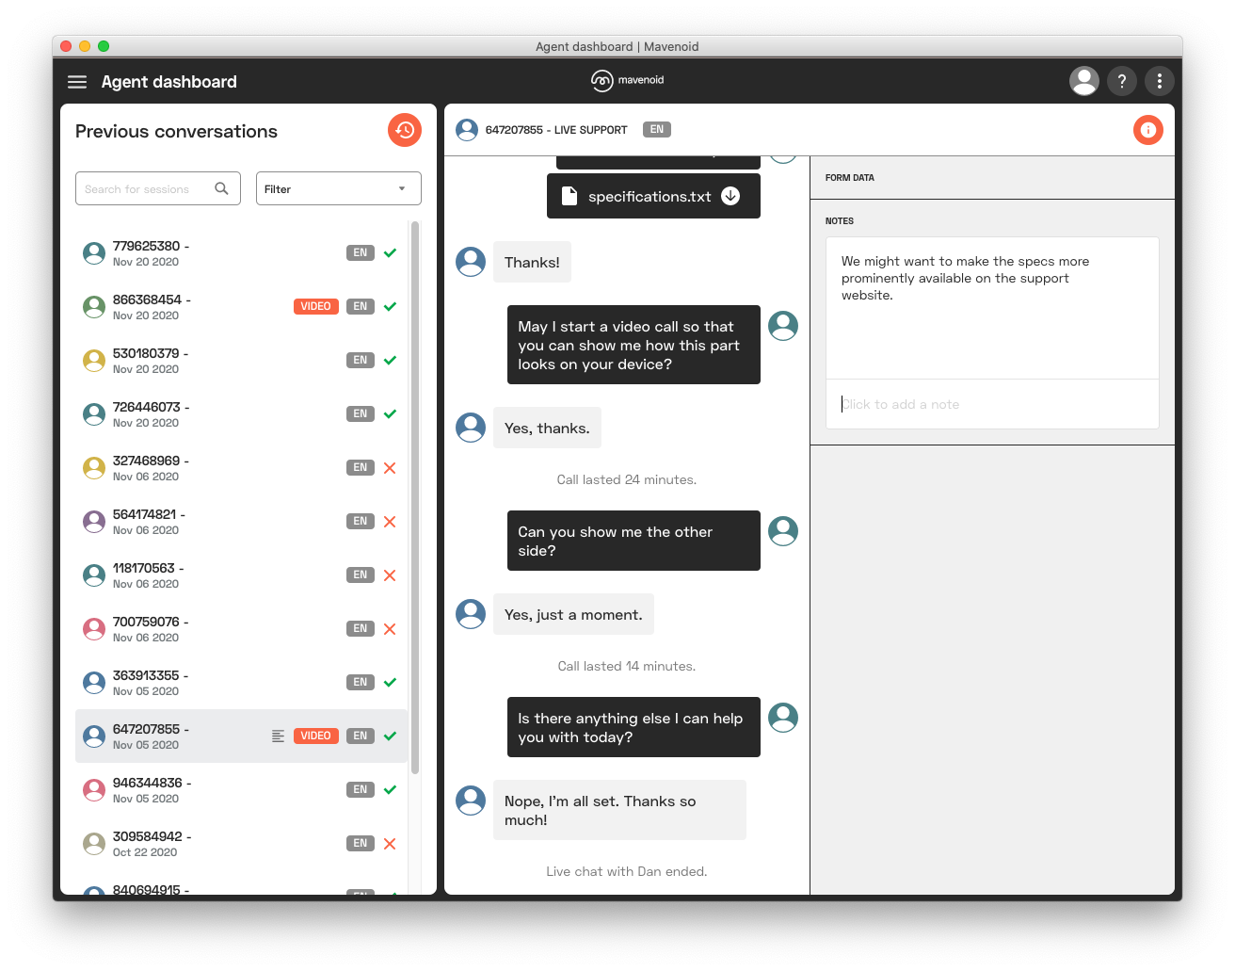The width and height of the screenshot is (1235, 971).
Task: Open conversation 946344836
Action: click(x=241, y=789)
